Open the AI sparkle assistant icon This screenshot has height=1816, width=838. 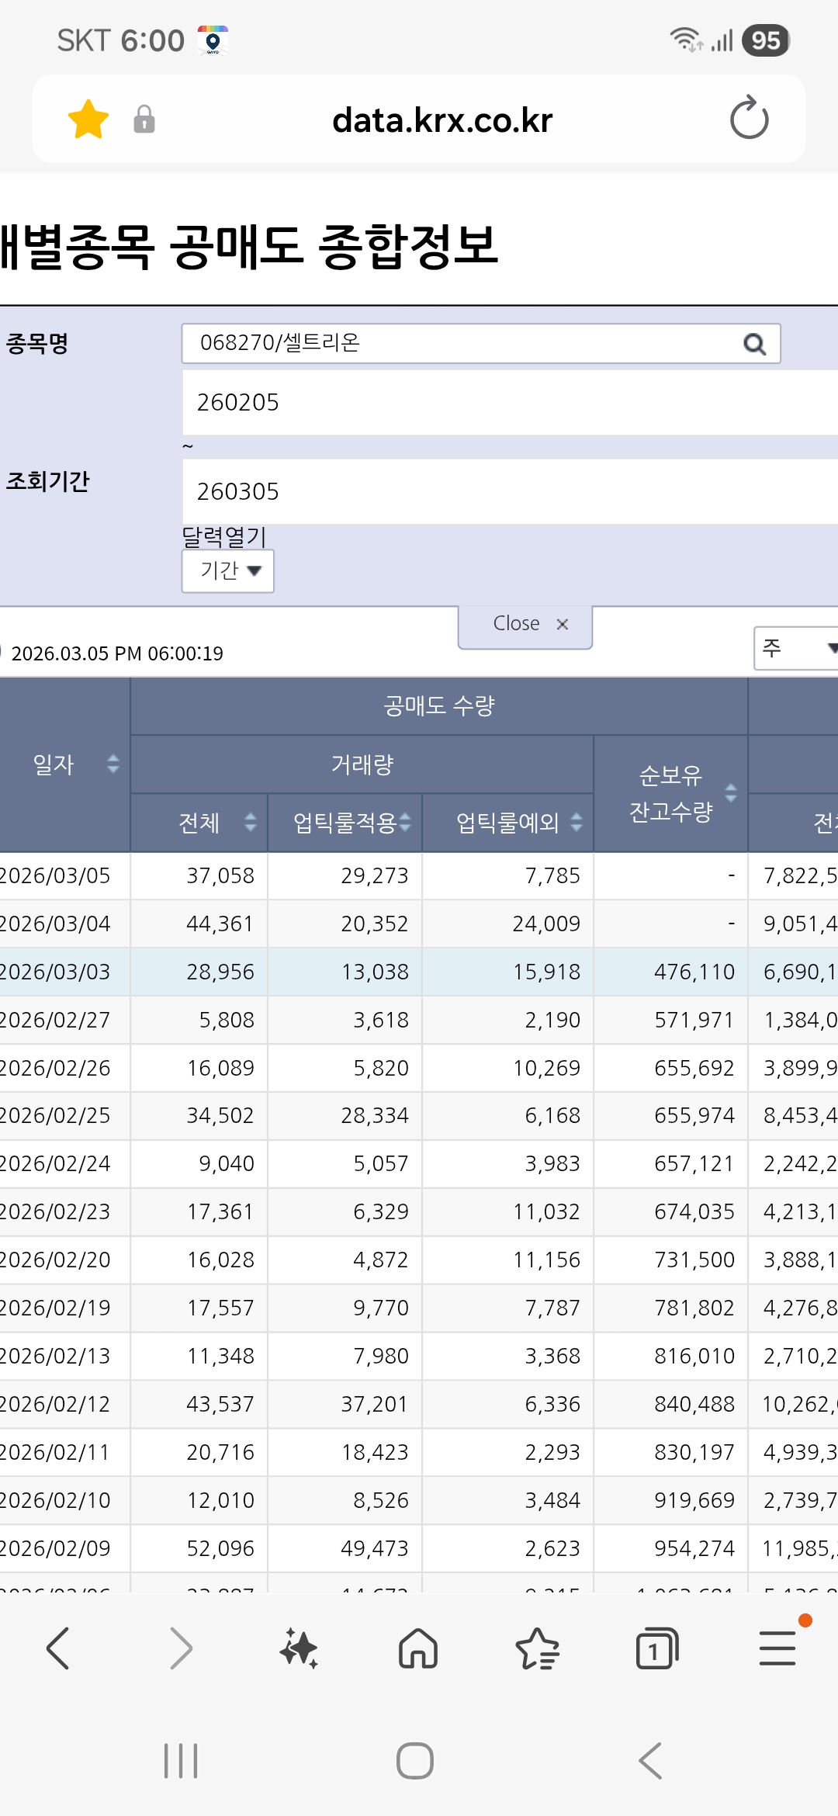point(299,1648)
